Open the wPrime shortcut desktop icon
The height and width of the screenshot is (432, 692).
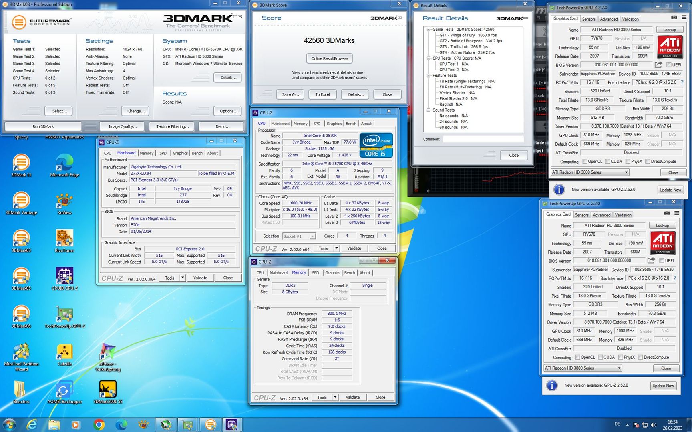[108, 357]
